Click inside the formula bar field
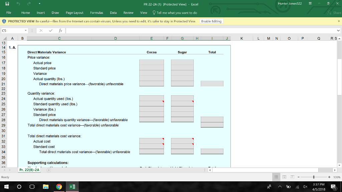The image size is (342, 192). tap(201, 31)
